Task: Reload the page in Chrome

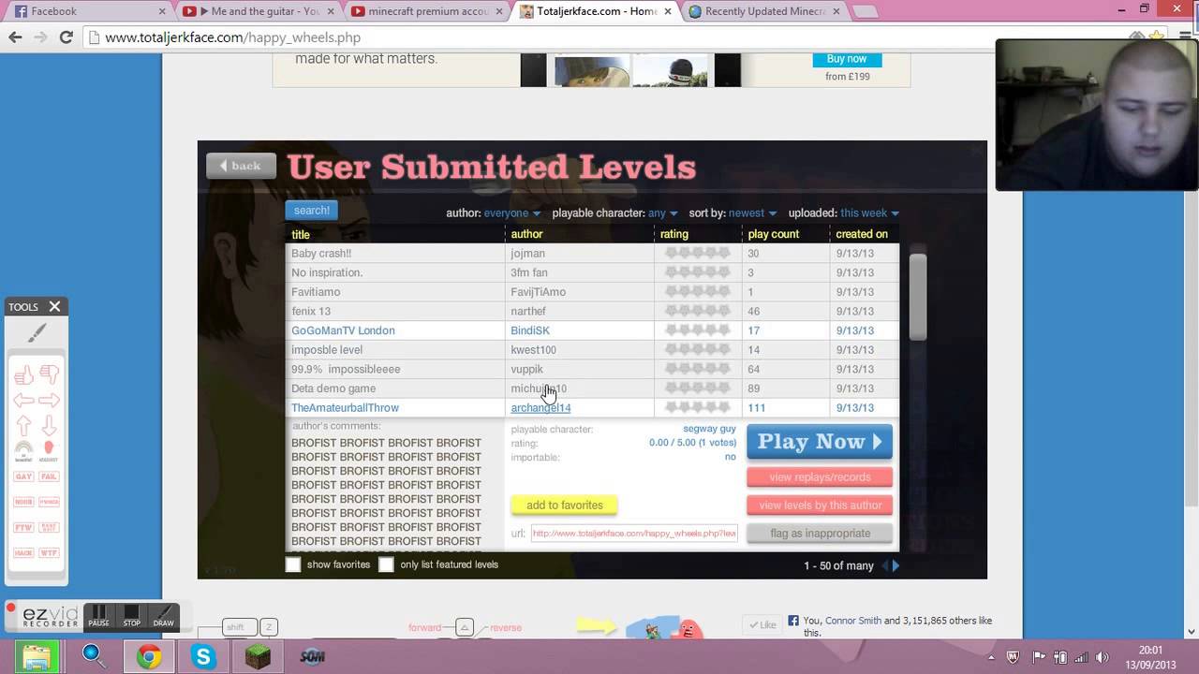Action: coord(66,37)
